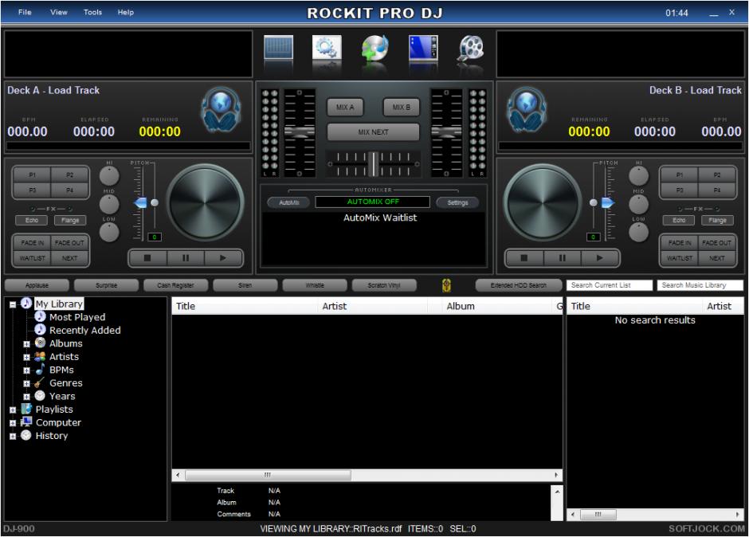
Task: Click the History clock icon
Action: click(26, 435)
